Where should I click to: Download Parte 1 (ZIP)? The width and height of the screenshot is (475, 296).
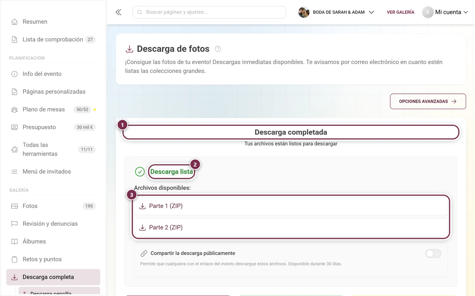coord(291,206)
